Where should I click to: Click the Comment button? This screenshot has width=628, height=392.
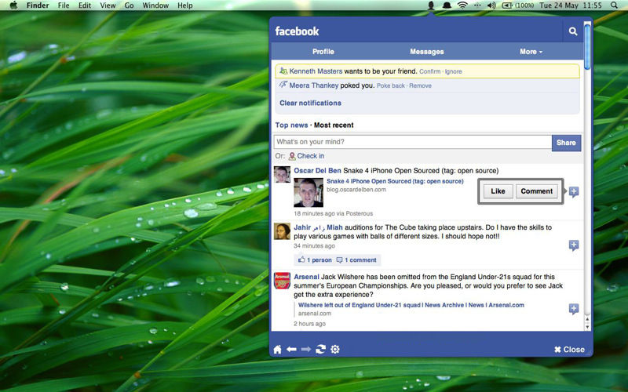537,191
